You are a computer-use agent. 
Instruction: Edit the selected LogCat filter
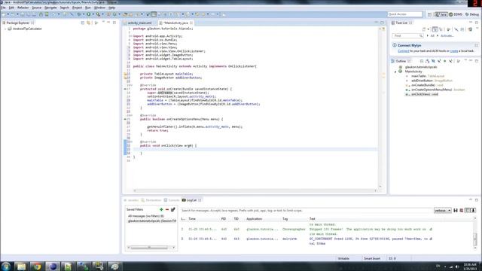tap(172, 209)
